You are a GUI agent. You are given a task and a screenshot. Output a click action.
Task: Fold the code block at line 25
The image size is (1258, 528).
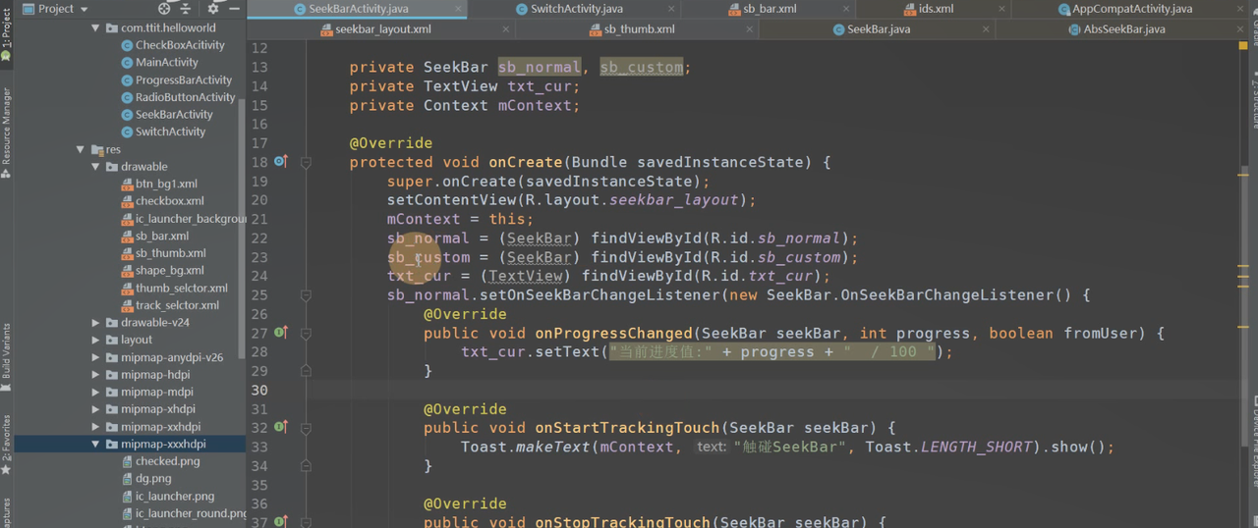[306, 295]
